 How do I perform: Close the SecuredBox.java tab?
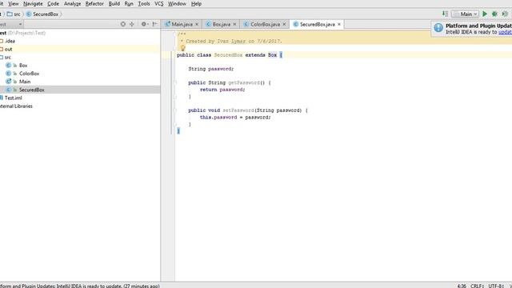[x=339, y=25]
